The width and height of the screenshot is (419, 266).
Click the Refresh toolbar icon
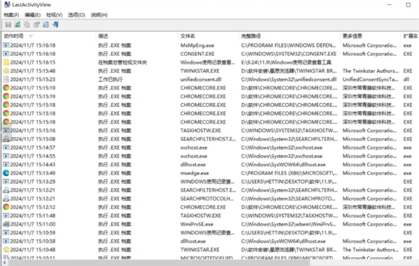[x=17, y=24]
